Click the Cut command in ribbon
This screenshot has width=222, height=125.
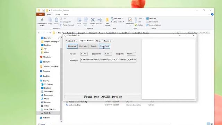[63, 18]
